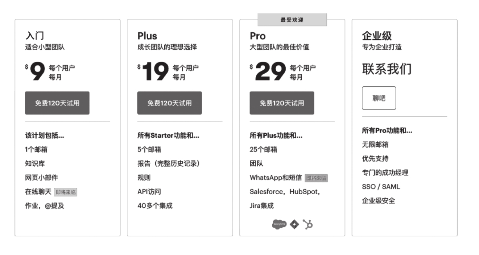
Task: Click the HubSpot sprocket logo icon
Action: 308,224
